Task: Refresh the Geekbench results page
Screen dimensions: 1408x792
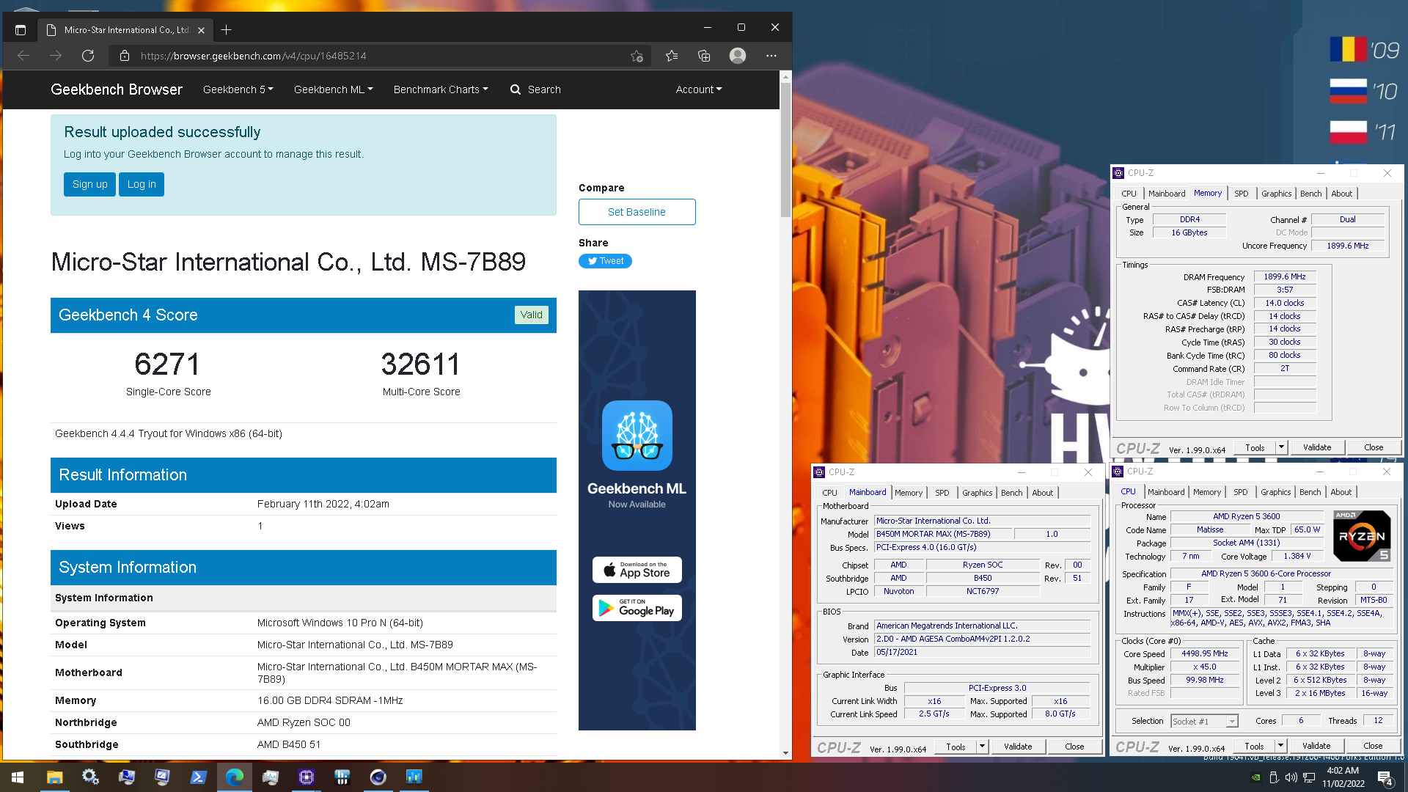Action: (88, 56)
